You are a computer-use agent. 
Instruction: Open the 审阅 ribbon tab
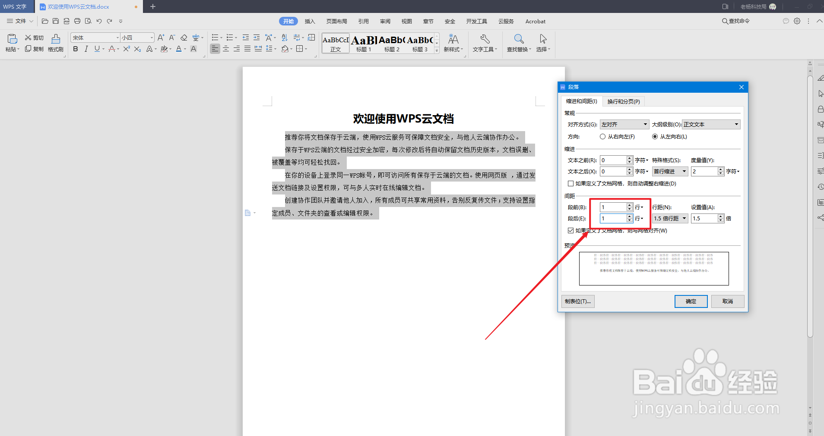click(x=385, y=22)
